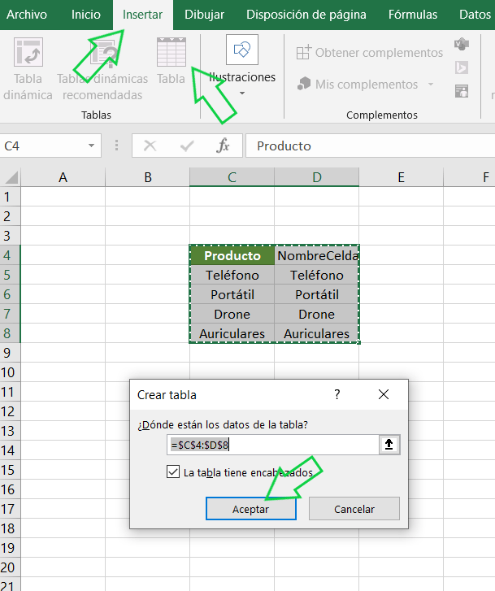This screenshot has width=495, height=591.
Task: Open the Ilustraciones gallery icon
Action: 242,50
